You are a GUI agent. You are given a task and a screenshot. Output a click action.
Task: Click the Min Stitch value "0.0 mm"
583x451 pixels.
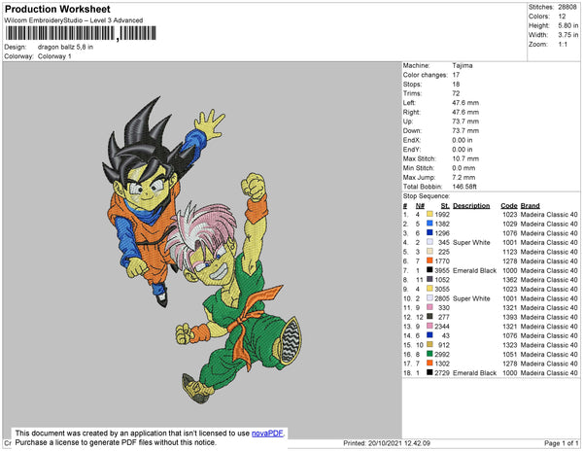pos(463,168)
